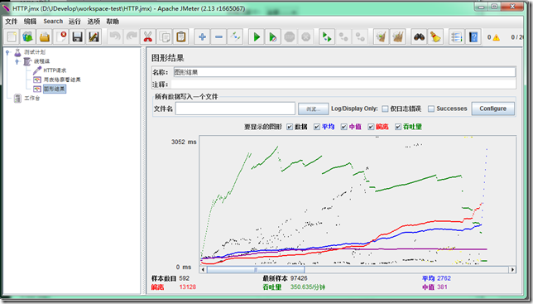Open the 编辑 menu

point(30,22)
